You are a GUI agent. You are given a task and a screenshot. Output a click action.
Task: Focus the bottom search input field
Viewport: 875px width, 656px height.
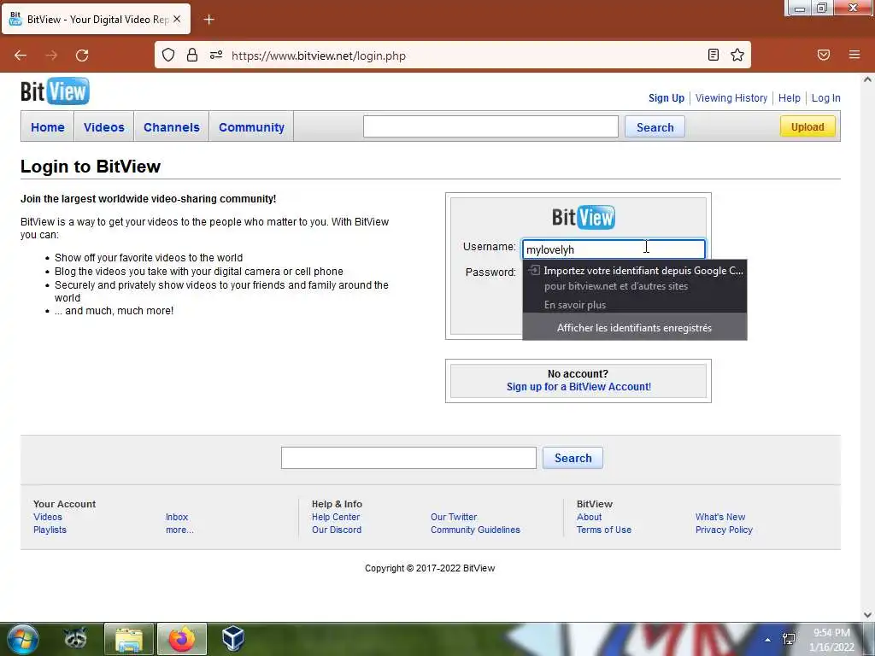pyautogui.click(x=408, y=458)
